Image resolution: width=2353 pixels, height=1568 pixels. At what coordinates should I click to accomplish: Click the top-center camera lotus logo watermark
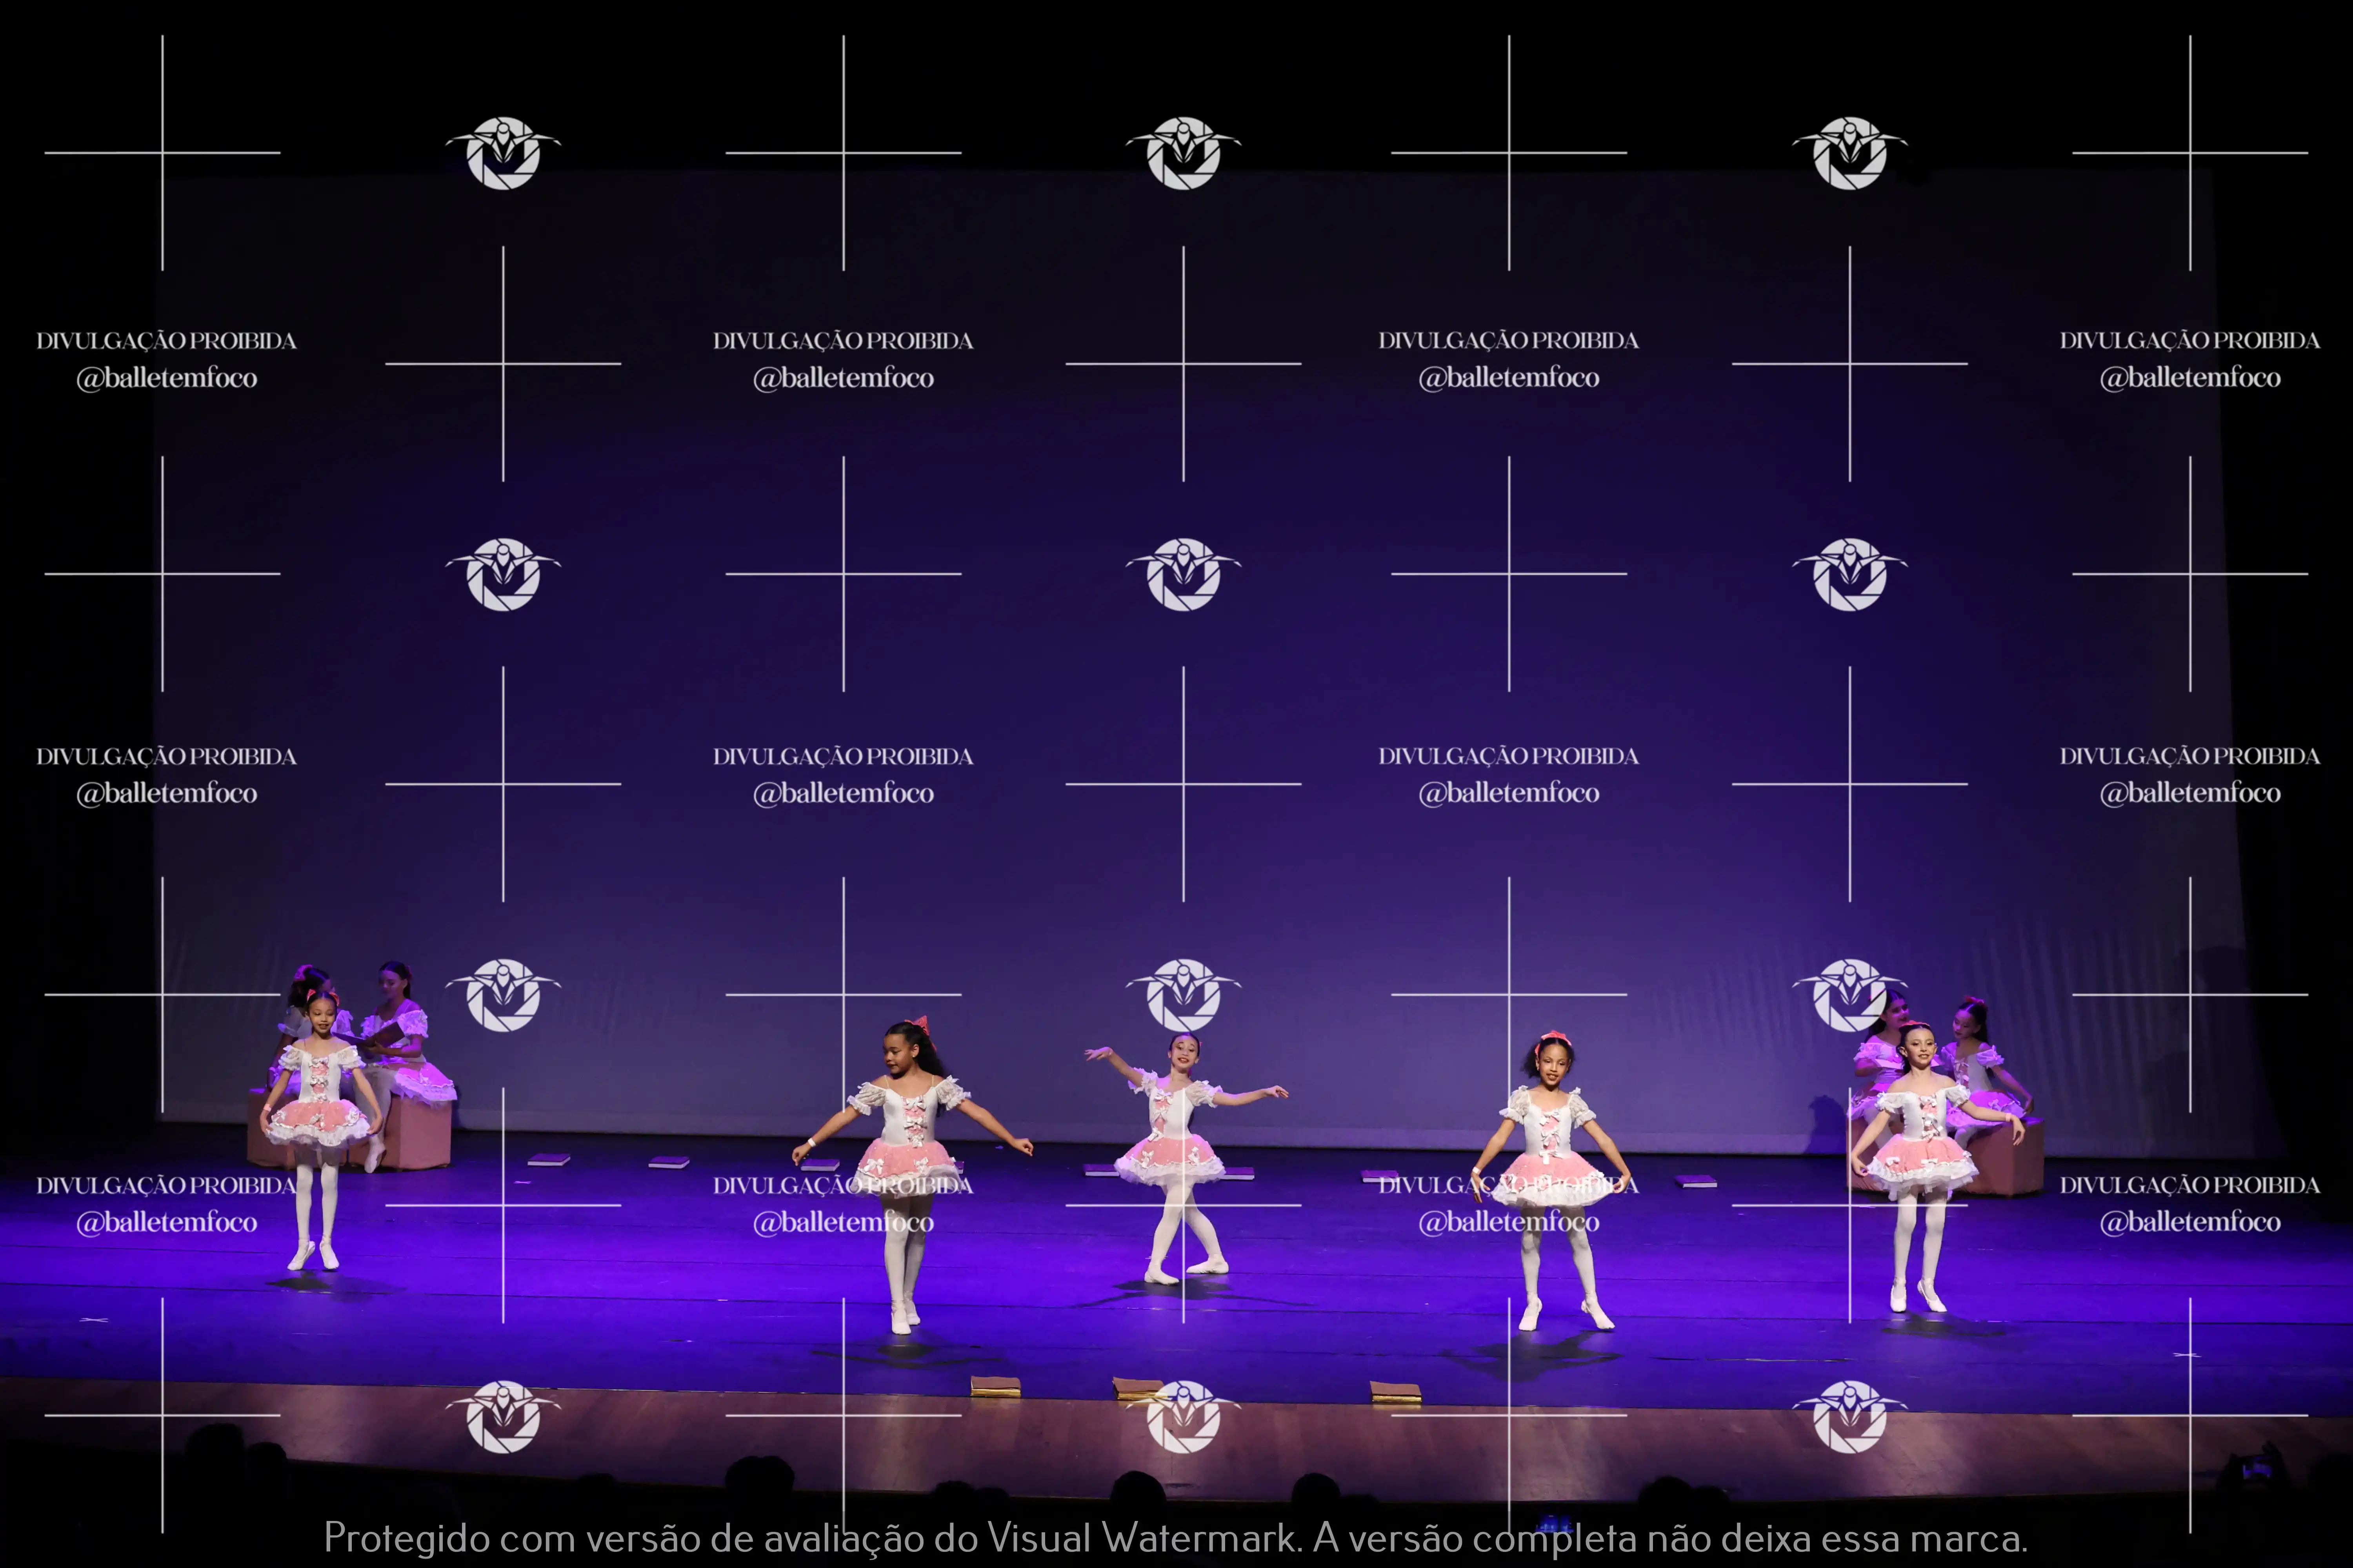click(x=1184, y=153)
